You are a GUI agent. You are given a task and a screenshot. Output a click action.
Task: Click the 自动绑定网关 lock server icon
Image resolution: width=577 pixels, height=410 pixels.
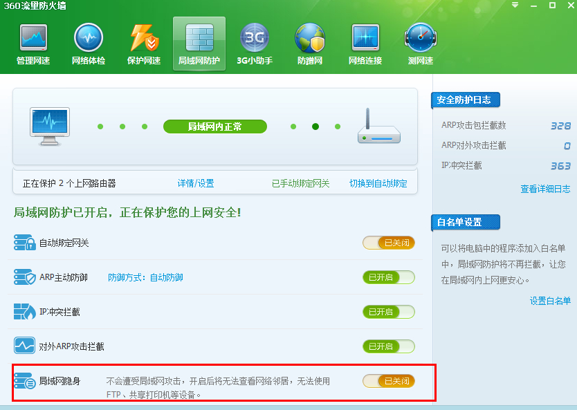[x=25, y=243]
